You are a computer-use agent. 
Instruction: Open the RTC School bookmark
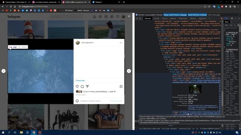click(x=67, y=10)
